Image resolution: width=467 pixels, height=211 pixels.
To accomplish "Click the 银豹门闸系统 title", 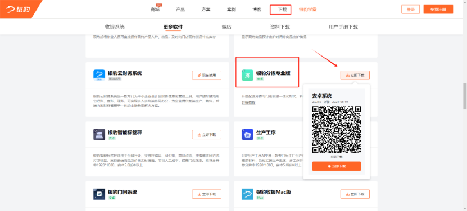I will coord(123,192).
